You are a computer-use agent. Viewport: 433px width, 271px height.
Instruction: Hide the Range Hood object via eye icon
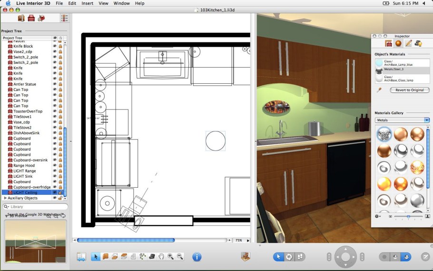55,166
